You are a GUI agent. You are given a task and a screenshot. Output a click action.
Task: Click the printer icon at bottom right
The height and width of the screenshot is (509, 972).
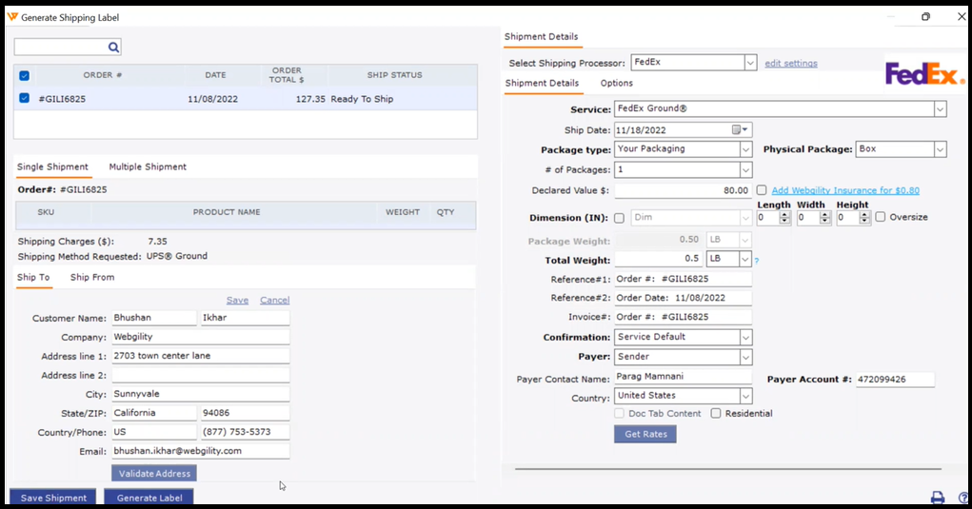pos(937,498)
